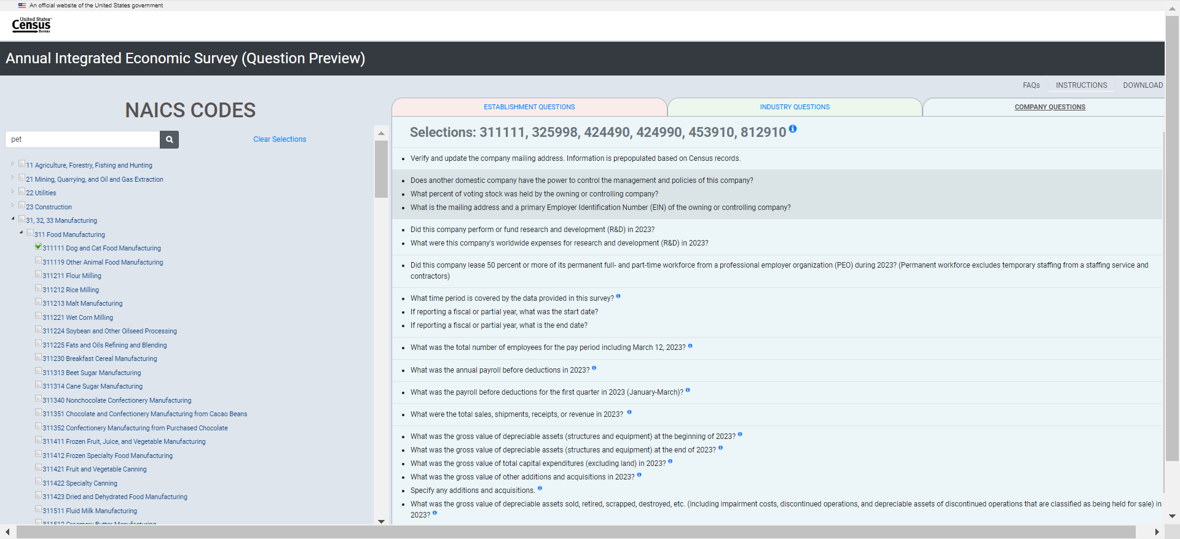Collapse the 311 Food Manufacturing node

coord(22,233)
